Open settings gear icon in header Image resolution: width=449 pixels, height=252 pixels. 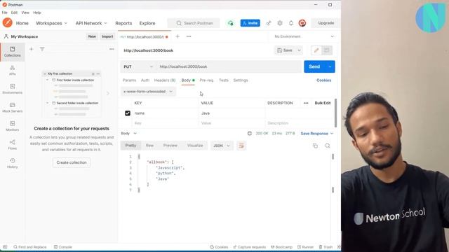(x=280, y=23)
